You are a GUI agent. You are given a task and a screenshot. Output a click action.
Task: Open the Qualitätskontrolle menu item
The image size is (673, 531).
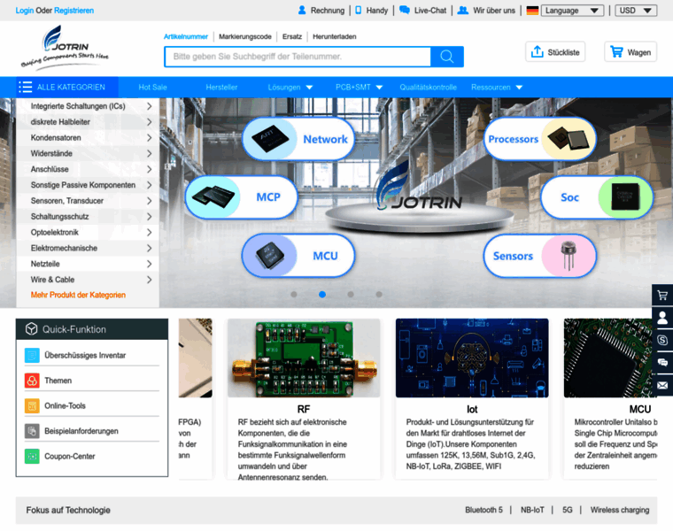pyautogui.click(x=429, y=87)
